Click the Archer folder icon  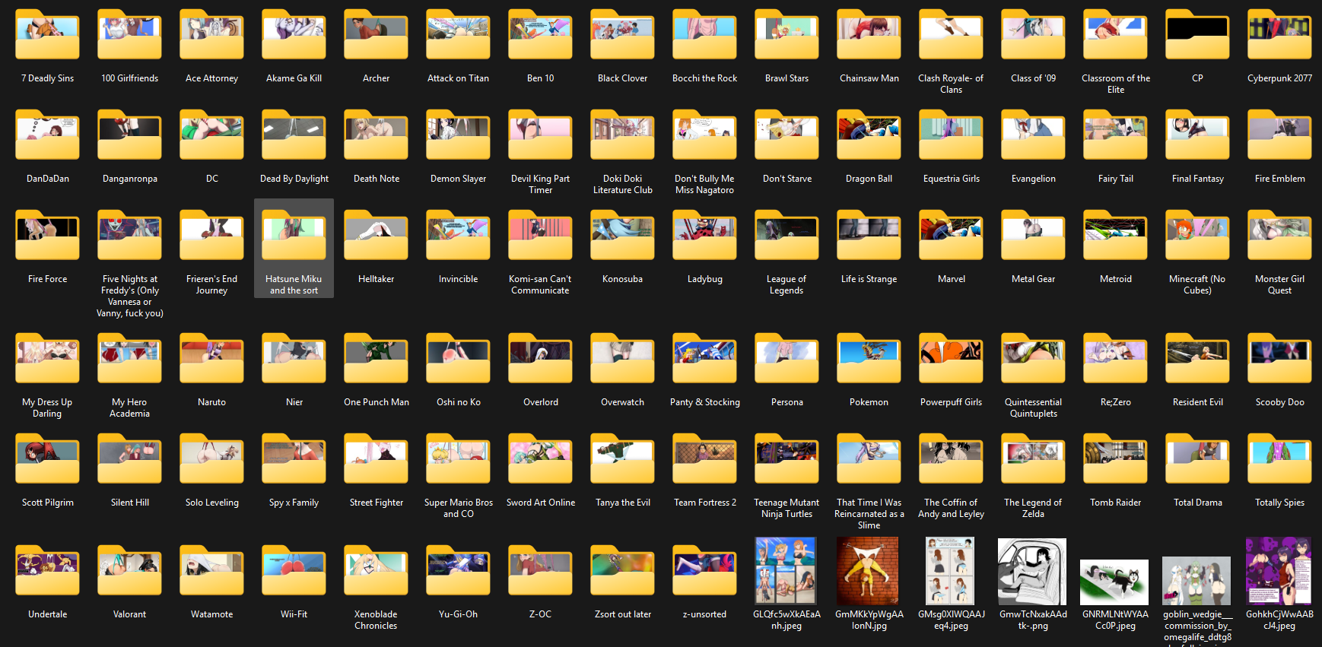(376, 35)
